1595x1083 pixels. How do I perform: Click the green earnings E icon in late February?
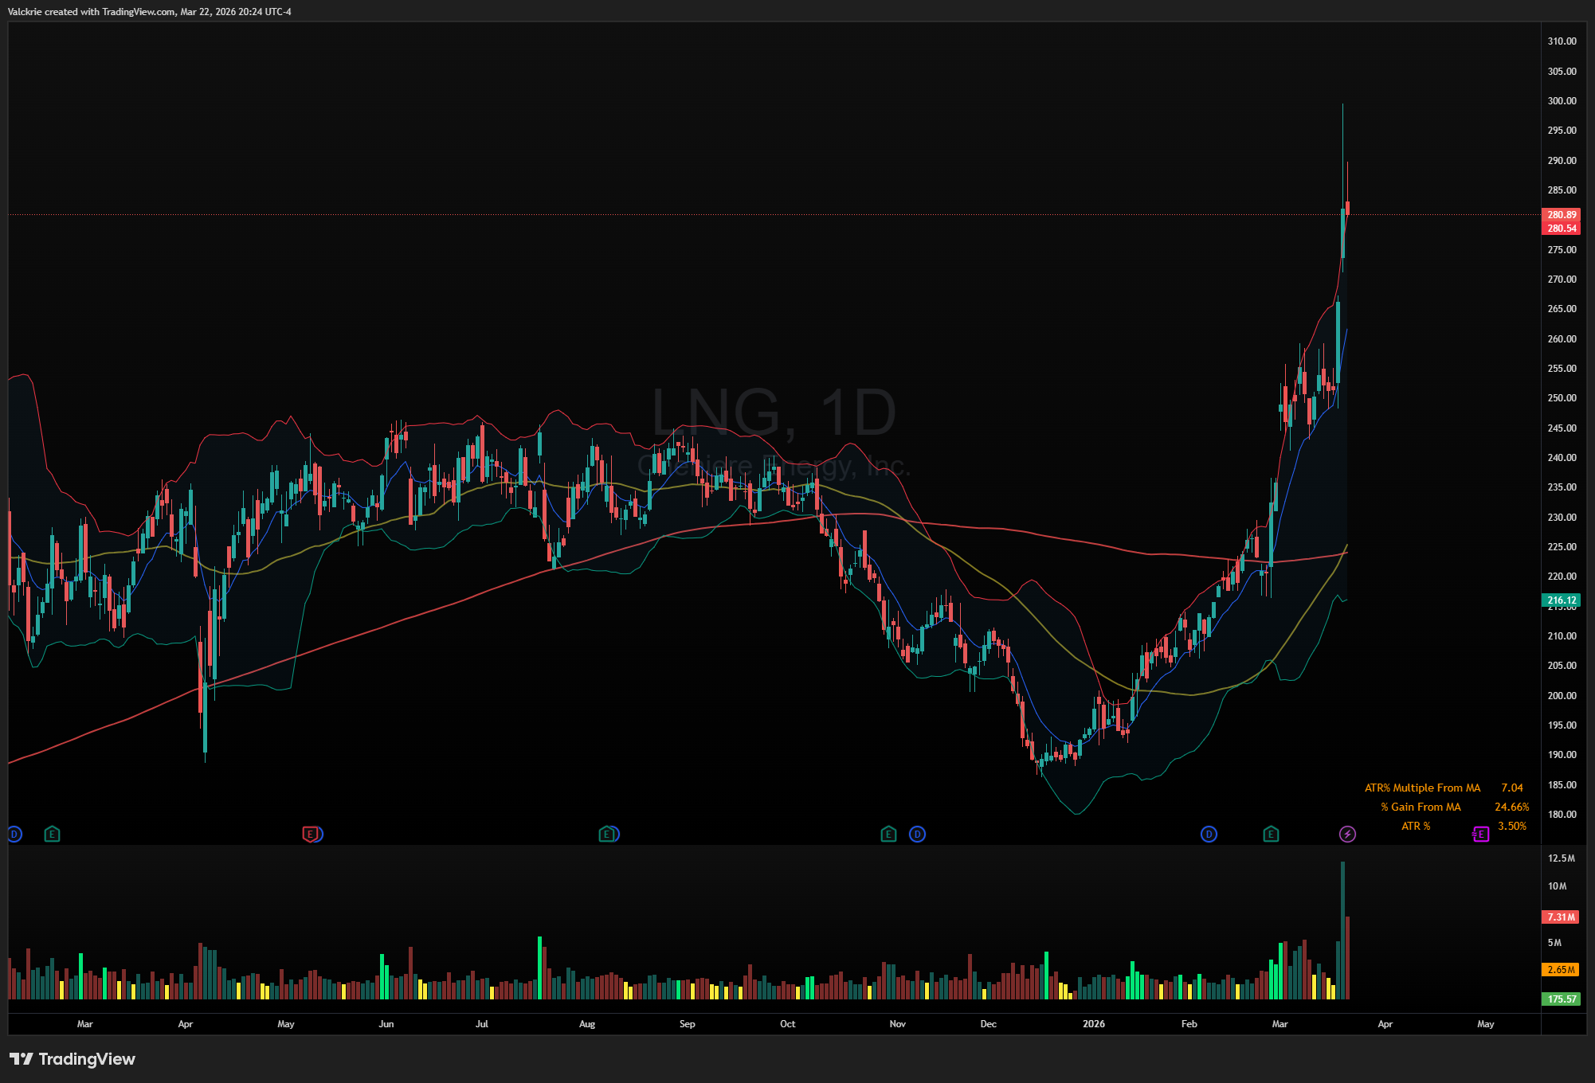point(1271,835)
